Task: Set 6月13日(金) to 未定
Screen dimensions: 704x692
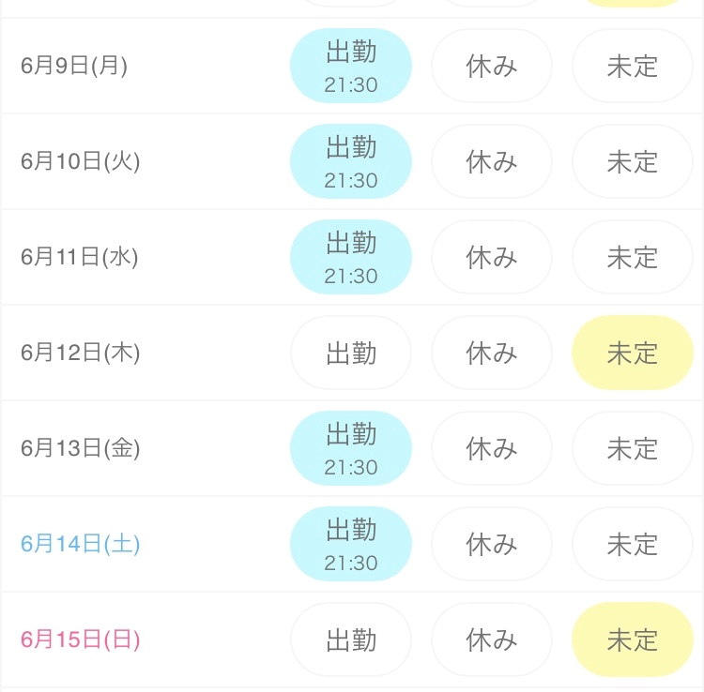Action: point(633,448)
